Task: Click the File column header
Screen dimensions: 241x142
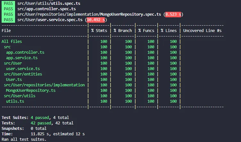Action: click(6, 30)
